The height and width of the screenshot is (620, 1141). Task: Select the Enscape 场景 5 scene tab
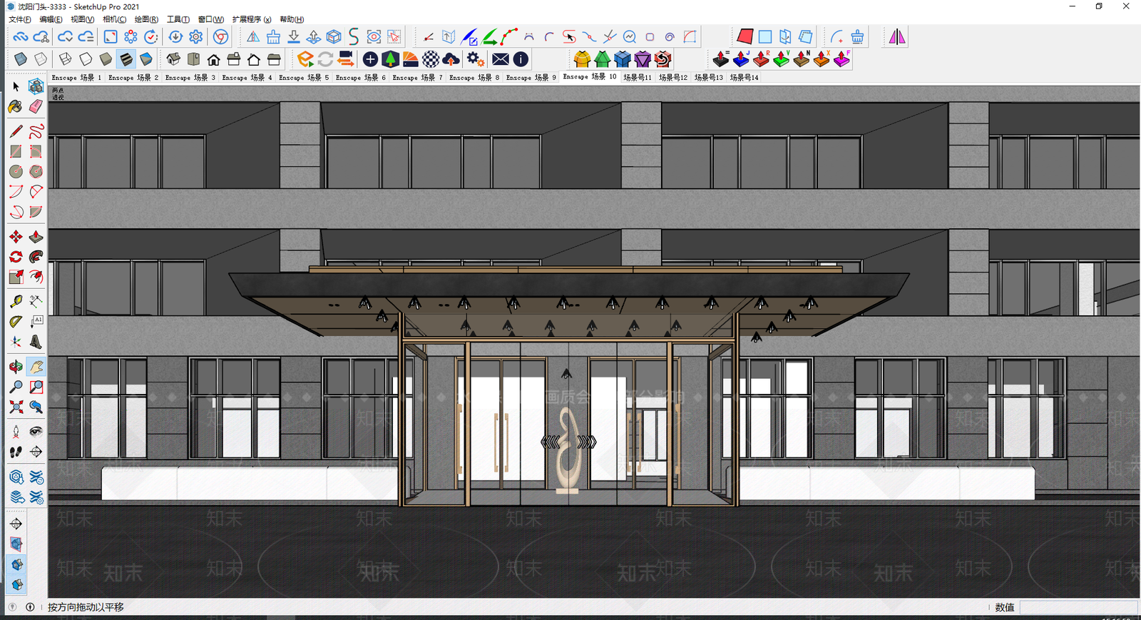coord(304,77)
